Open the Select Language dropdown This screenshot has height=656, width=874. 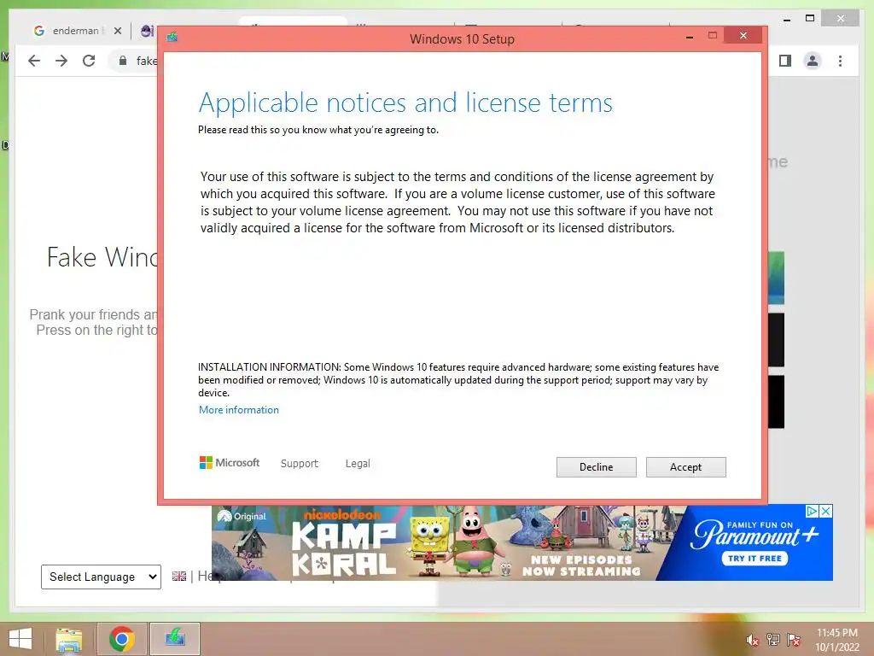tap(101, 577)
